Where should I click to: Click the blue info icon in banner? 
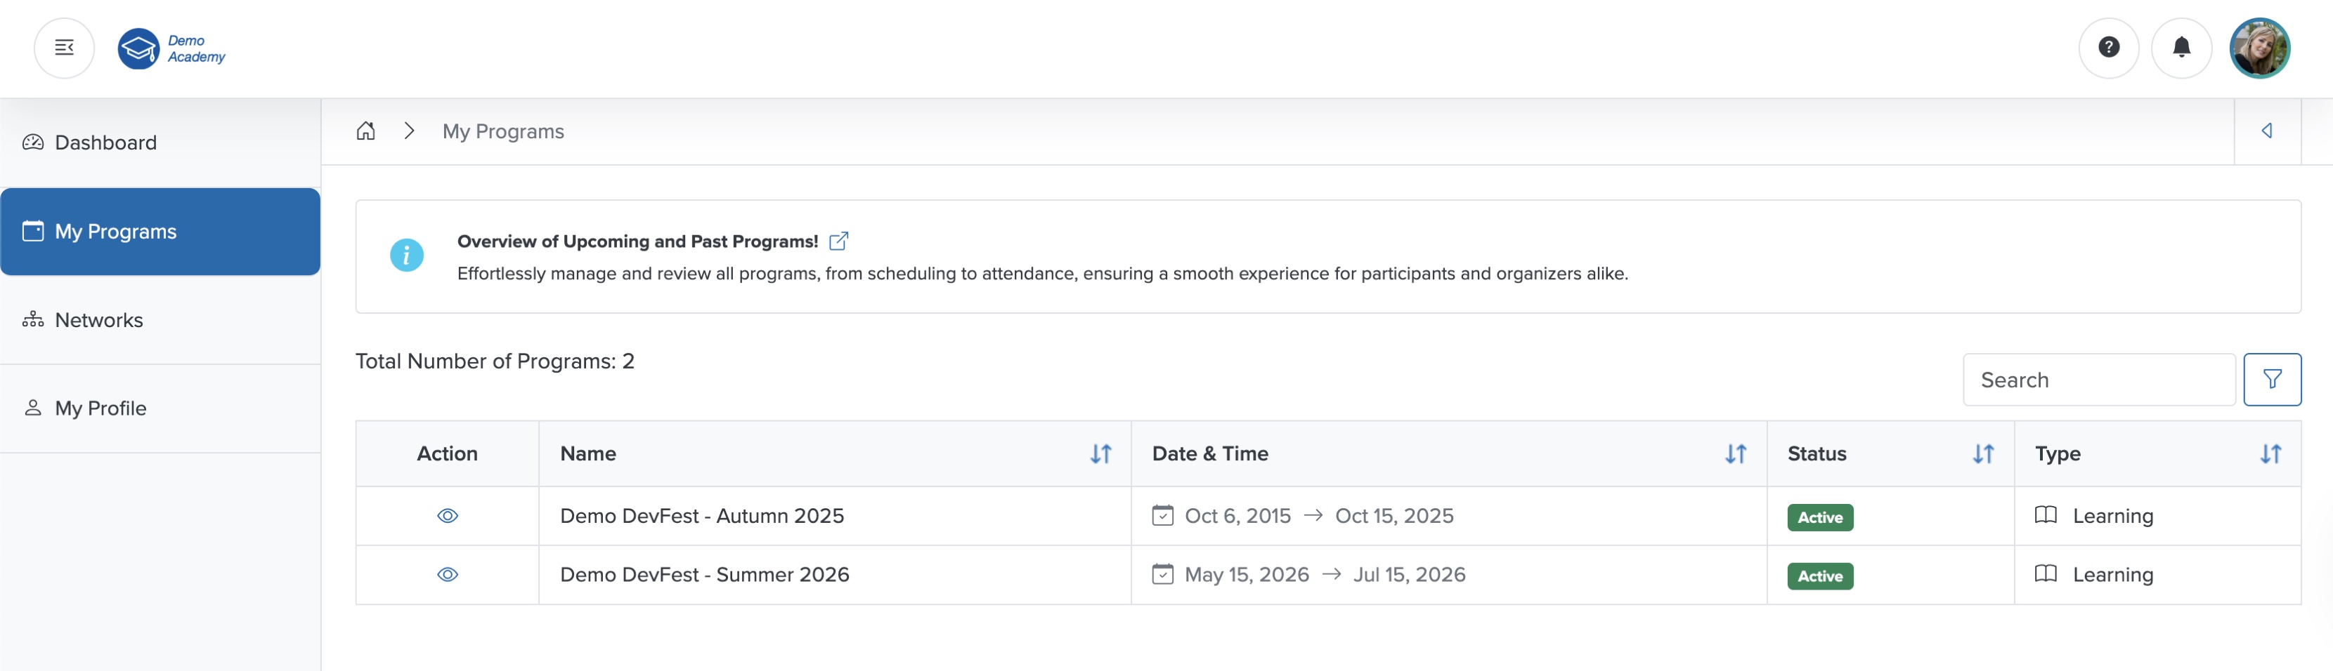pyautogui.click(x=407, y=256)
